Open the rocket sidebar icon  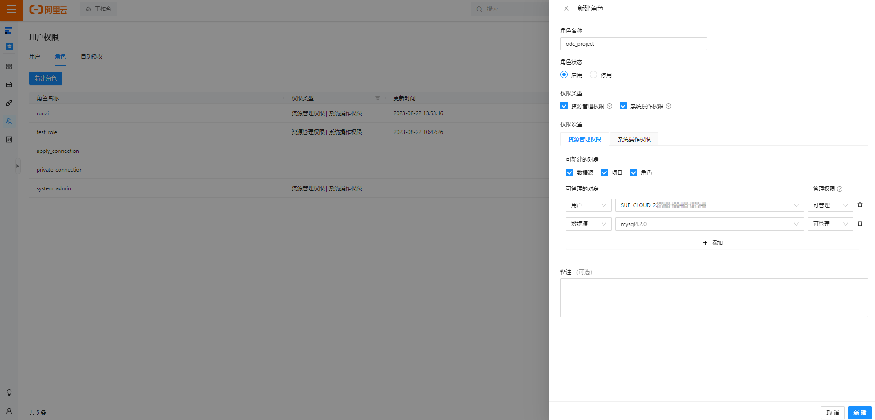coord(9,103)
